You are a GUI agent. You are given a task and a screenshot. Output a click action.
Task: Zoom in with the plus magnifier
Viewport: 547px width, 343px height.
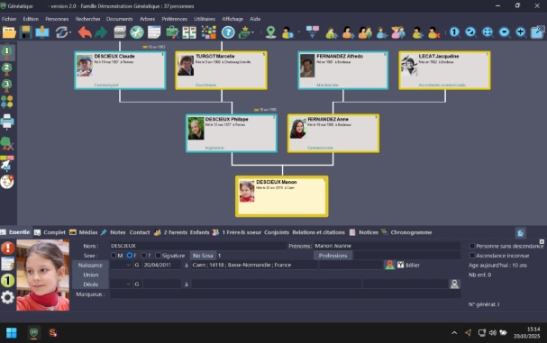521,32
